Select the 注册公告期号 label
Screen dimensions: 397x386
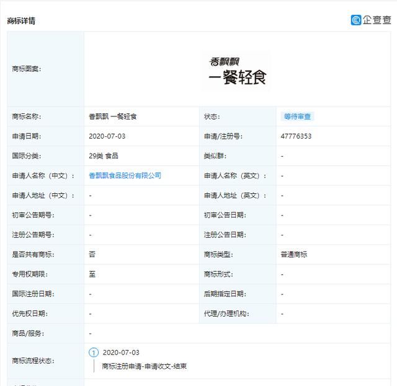point(33,235)
